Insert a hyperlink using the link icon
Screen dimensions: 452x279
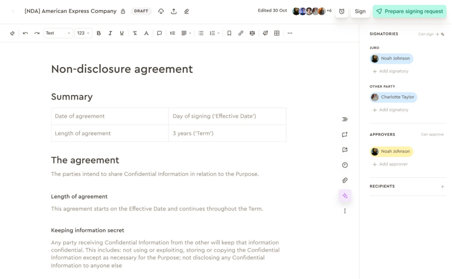[x=241, y=33]
